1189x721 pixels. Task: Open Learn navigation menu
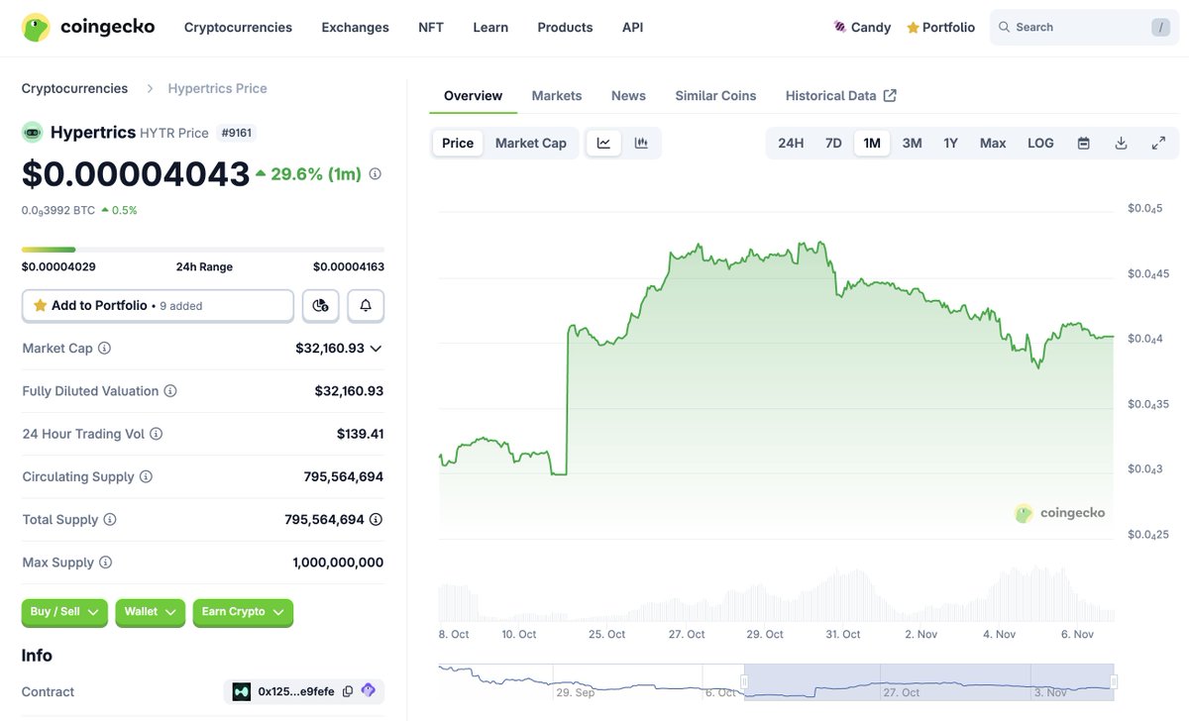[490, 28]
